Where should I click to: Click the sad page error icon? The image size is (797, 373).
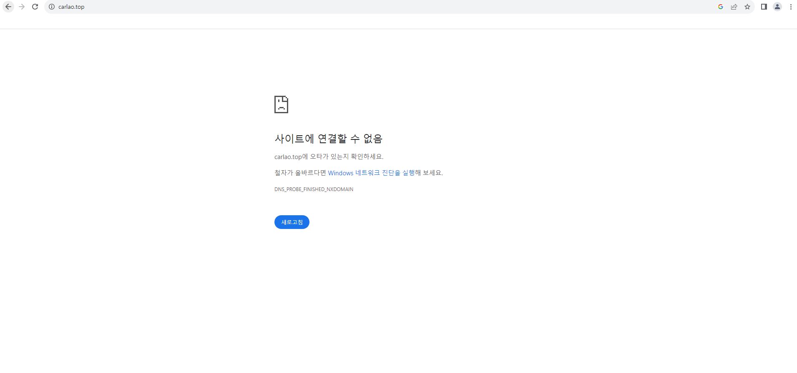(281, 104)
